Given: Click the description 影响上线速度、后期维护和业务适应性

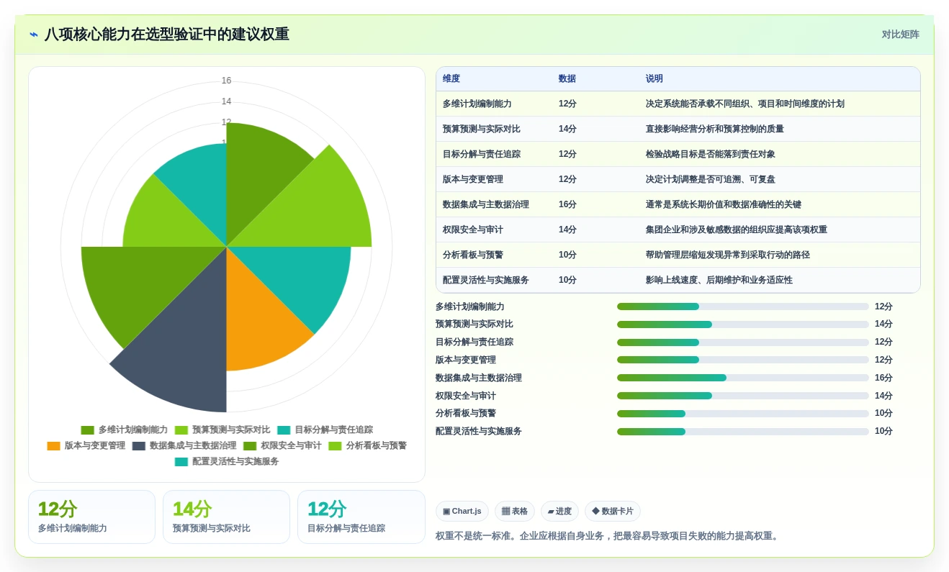Looking at the screenshot, I should click(x=719, y=280).
